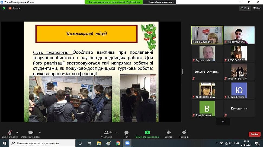Click the green Share Screen icon
Screen dimensions: 263x147
click(x=147, y=132)
